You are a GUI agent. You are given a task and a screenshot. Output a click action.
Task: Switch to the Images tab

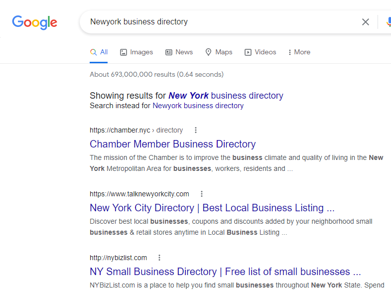(x=136, y=52)
